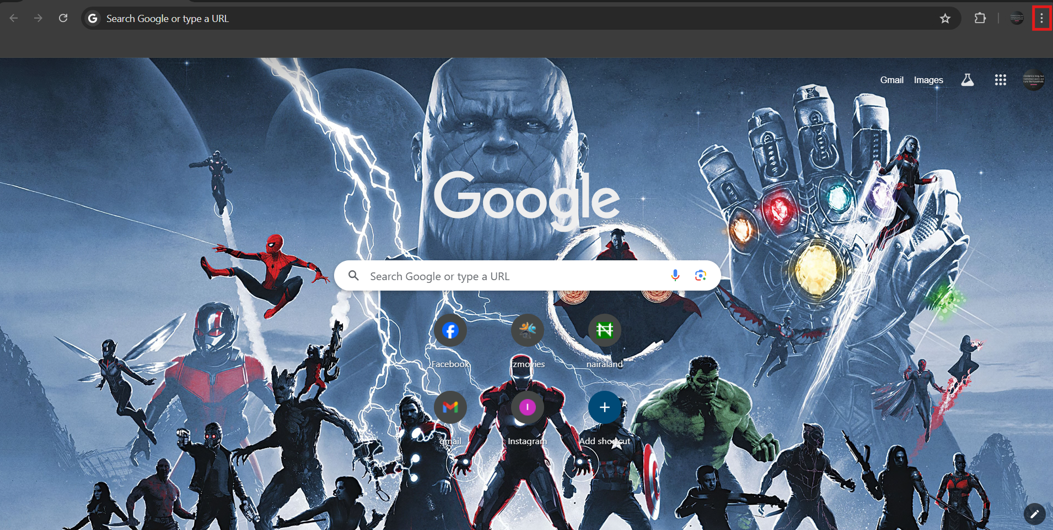Screen dimensions: 1053x530
Task: Click the magnifier icon in search box
Action: click(353, 276)
